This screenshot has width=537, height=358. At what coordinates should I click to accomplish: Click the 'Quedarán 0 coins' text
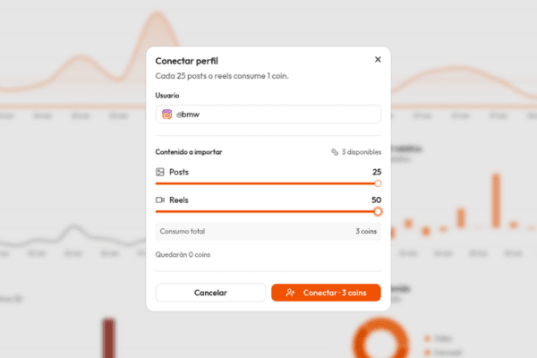coord(184,255)
